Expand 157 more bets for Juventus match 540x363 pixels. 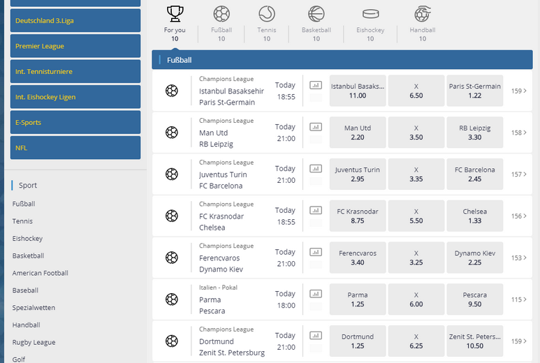(x=518, y=174)
